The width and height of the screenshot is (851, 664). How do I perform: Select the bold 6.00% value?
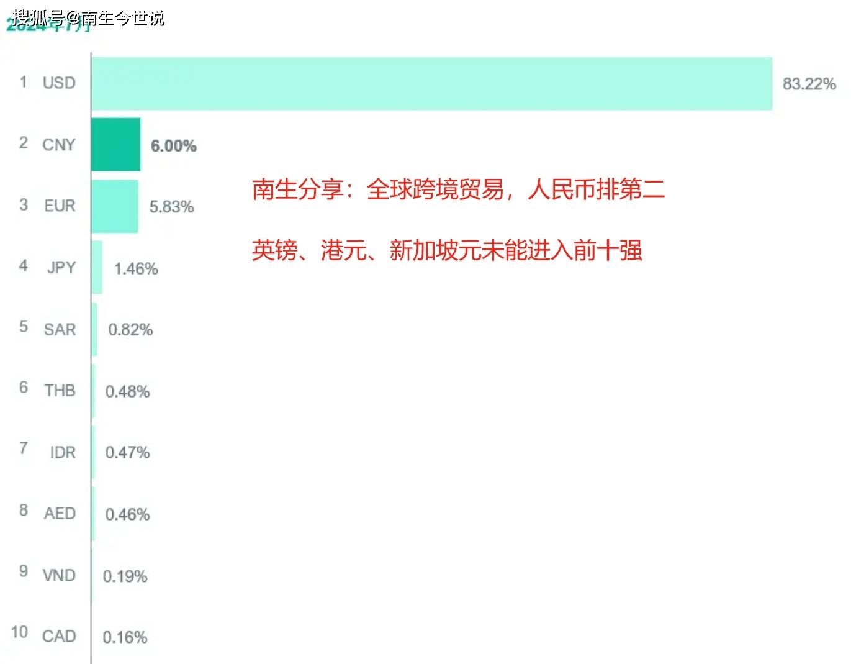point(174,146)
